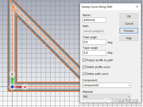Click the v axis label marker
143x107 pixels.
coord(12,74)
